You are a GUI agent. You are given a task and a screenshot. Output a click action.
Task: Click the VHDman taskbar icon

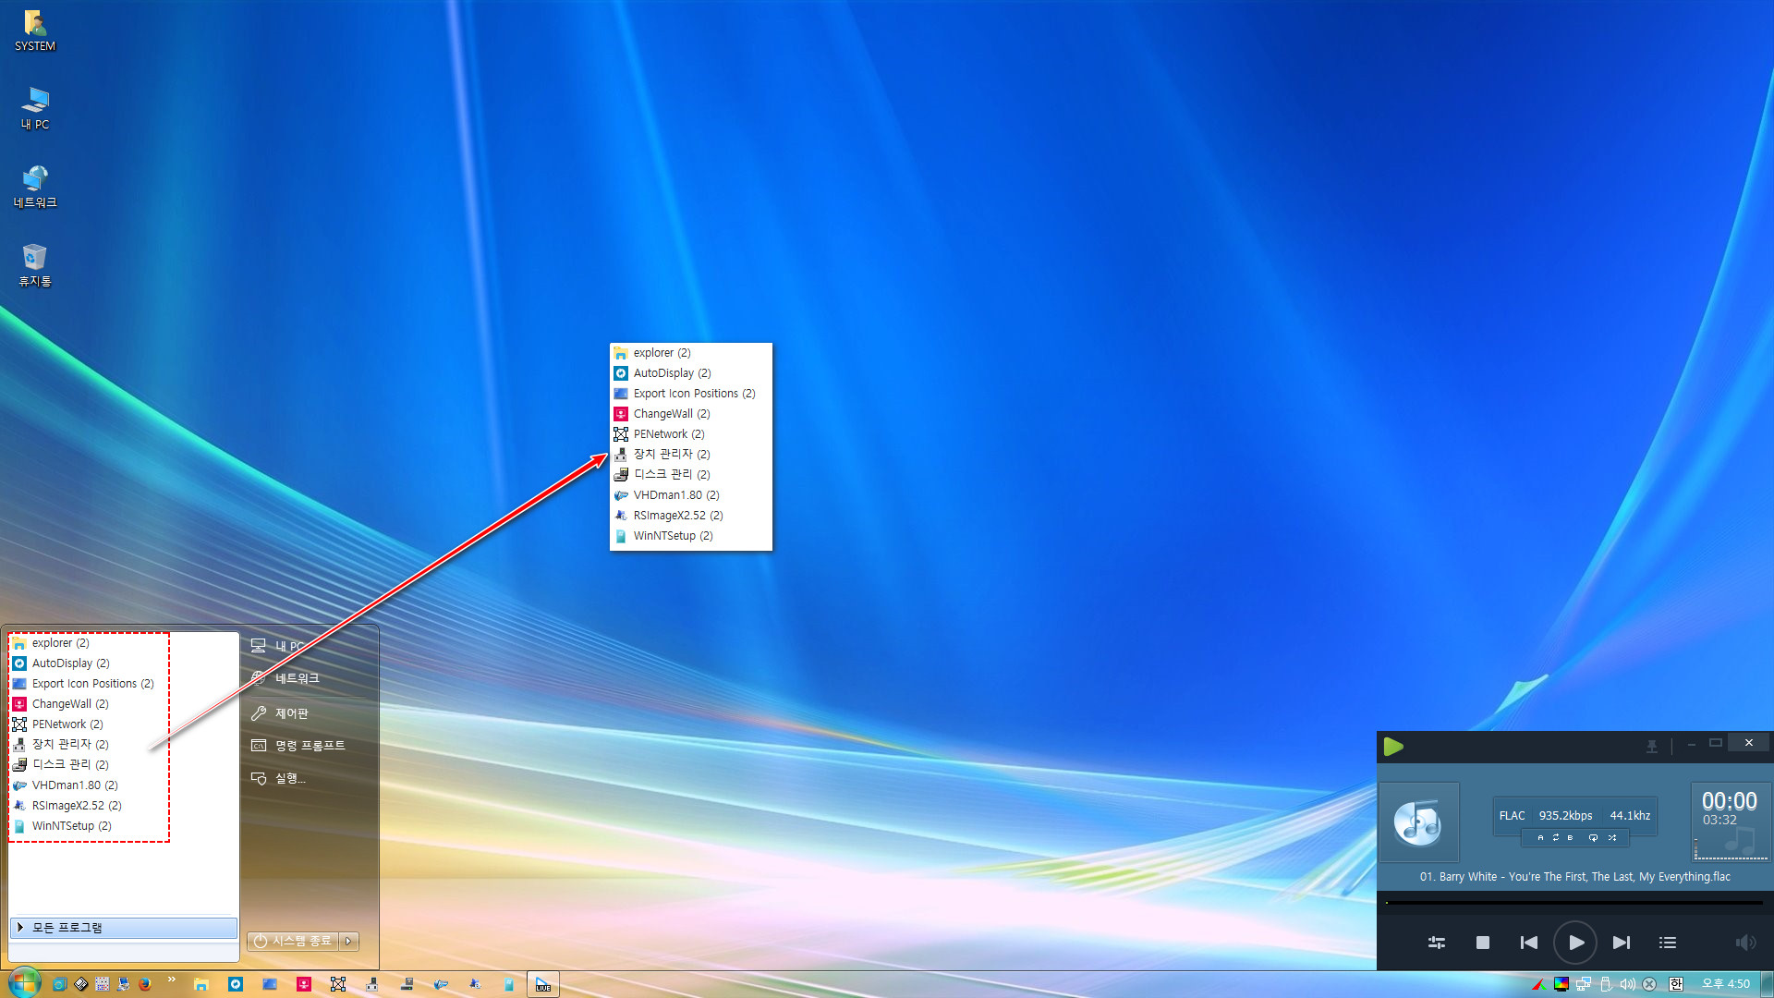[441, 984]
